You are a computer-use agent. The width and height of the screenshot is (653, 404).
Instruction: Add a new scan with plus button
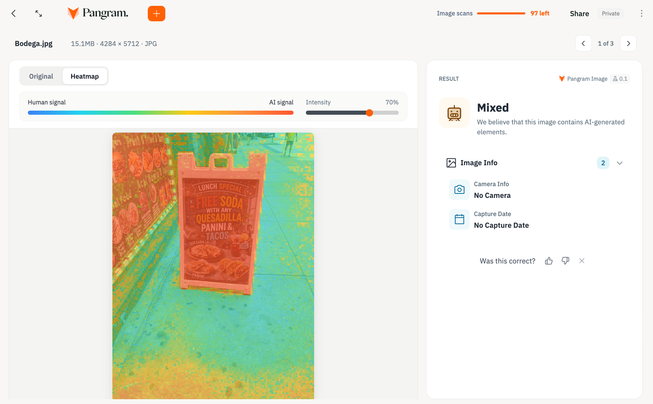coord(156,13)
